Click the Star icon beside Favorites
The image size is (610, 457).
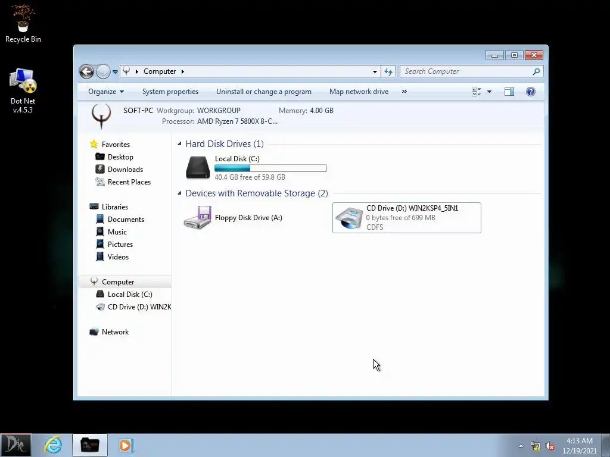pos(94,144)
